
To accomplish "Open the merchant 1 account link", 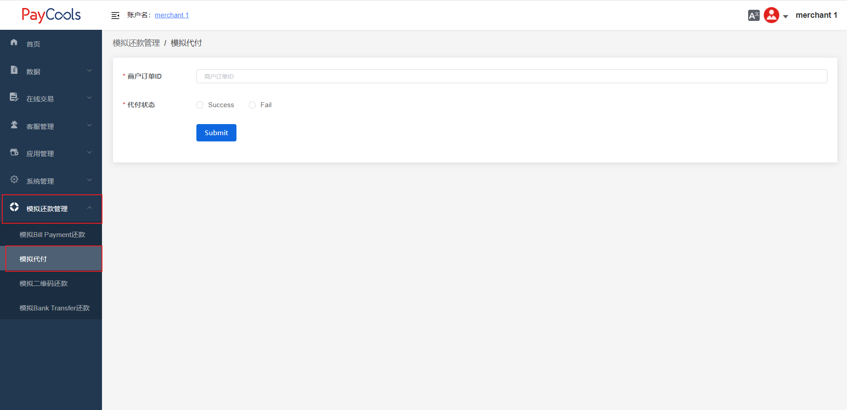I will [172, 15].
